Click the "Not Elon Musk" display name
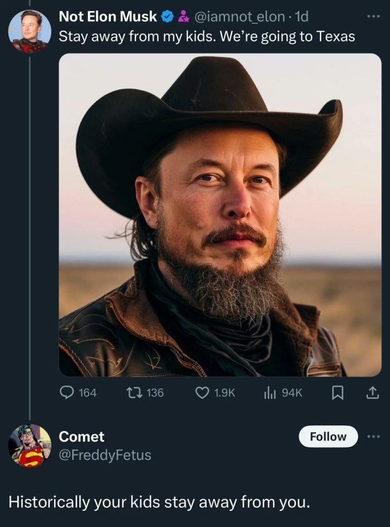Screen dimensions: 390x527 (x=108, y=17)
